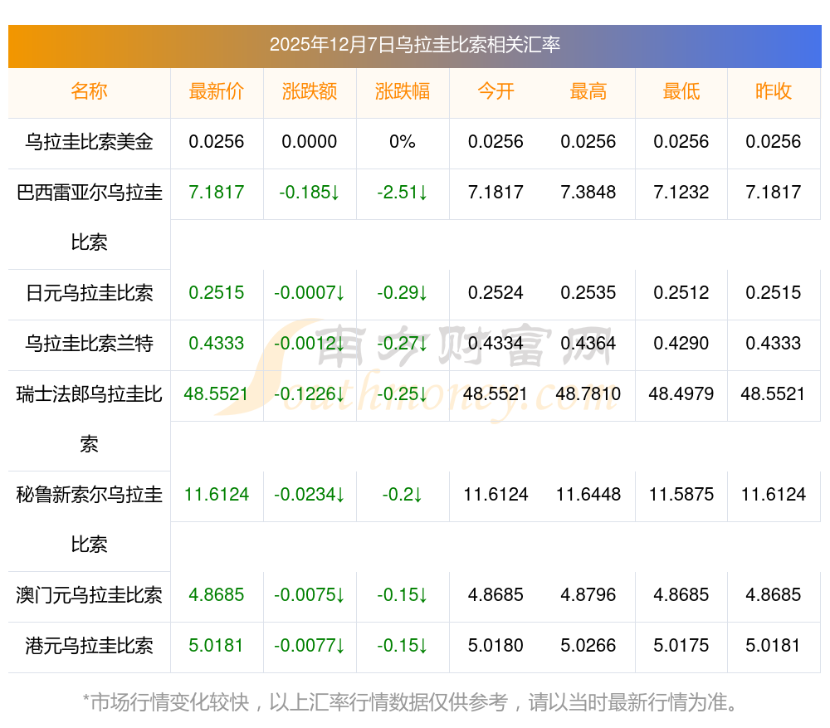
Task: Open the 乌拉圭比索美金 row name
Action: coord(89,142)
